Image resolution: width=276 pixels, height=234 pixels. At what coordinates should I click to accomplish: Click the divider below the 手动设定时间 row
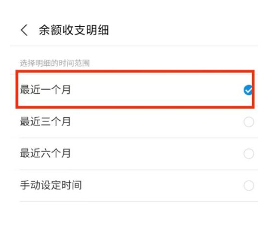tap(139, 201)
